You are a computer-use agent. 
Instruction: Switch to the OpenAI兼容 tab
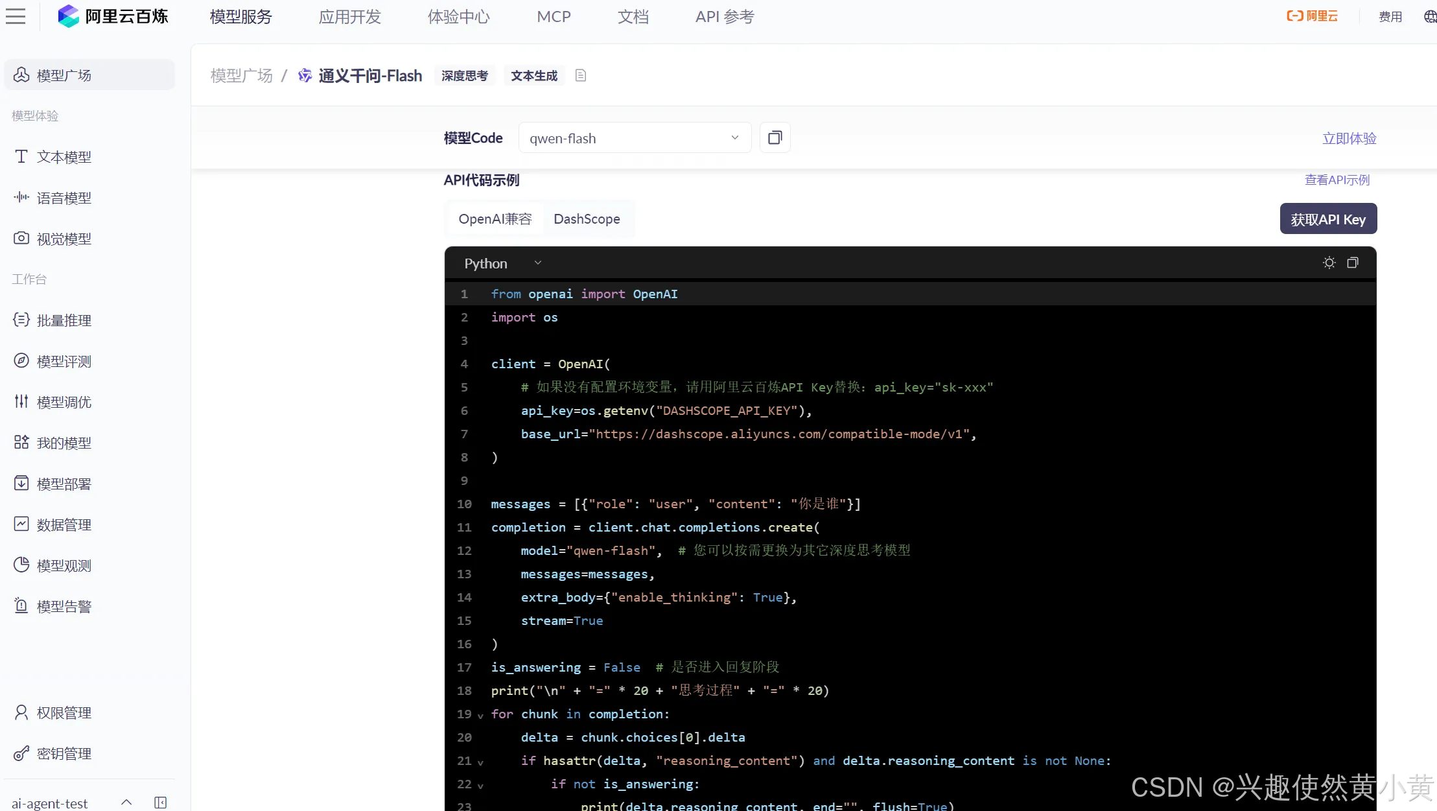495,219
